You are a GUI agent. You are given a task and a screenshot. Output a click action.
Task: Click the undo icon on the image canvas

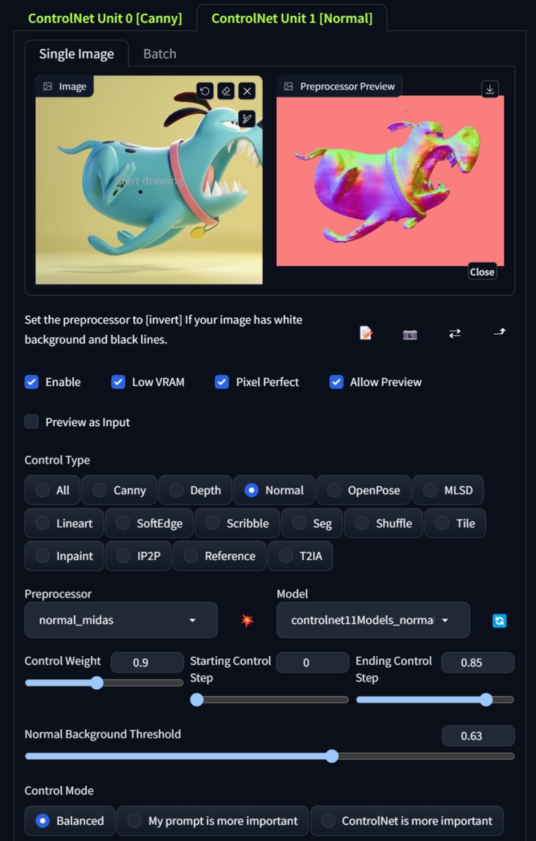(x=204, y=91)
